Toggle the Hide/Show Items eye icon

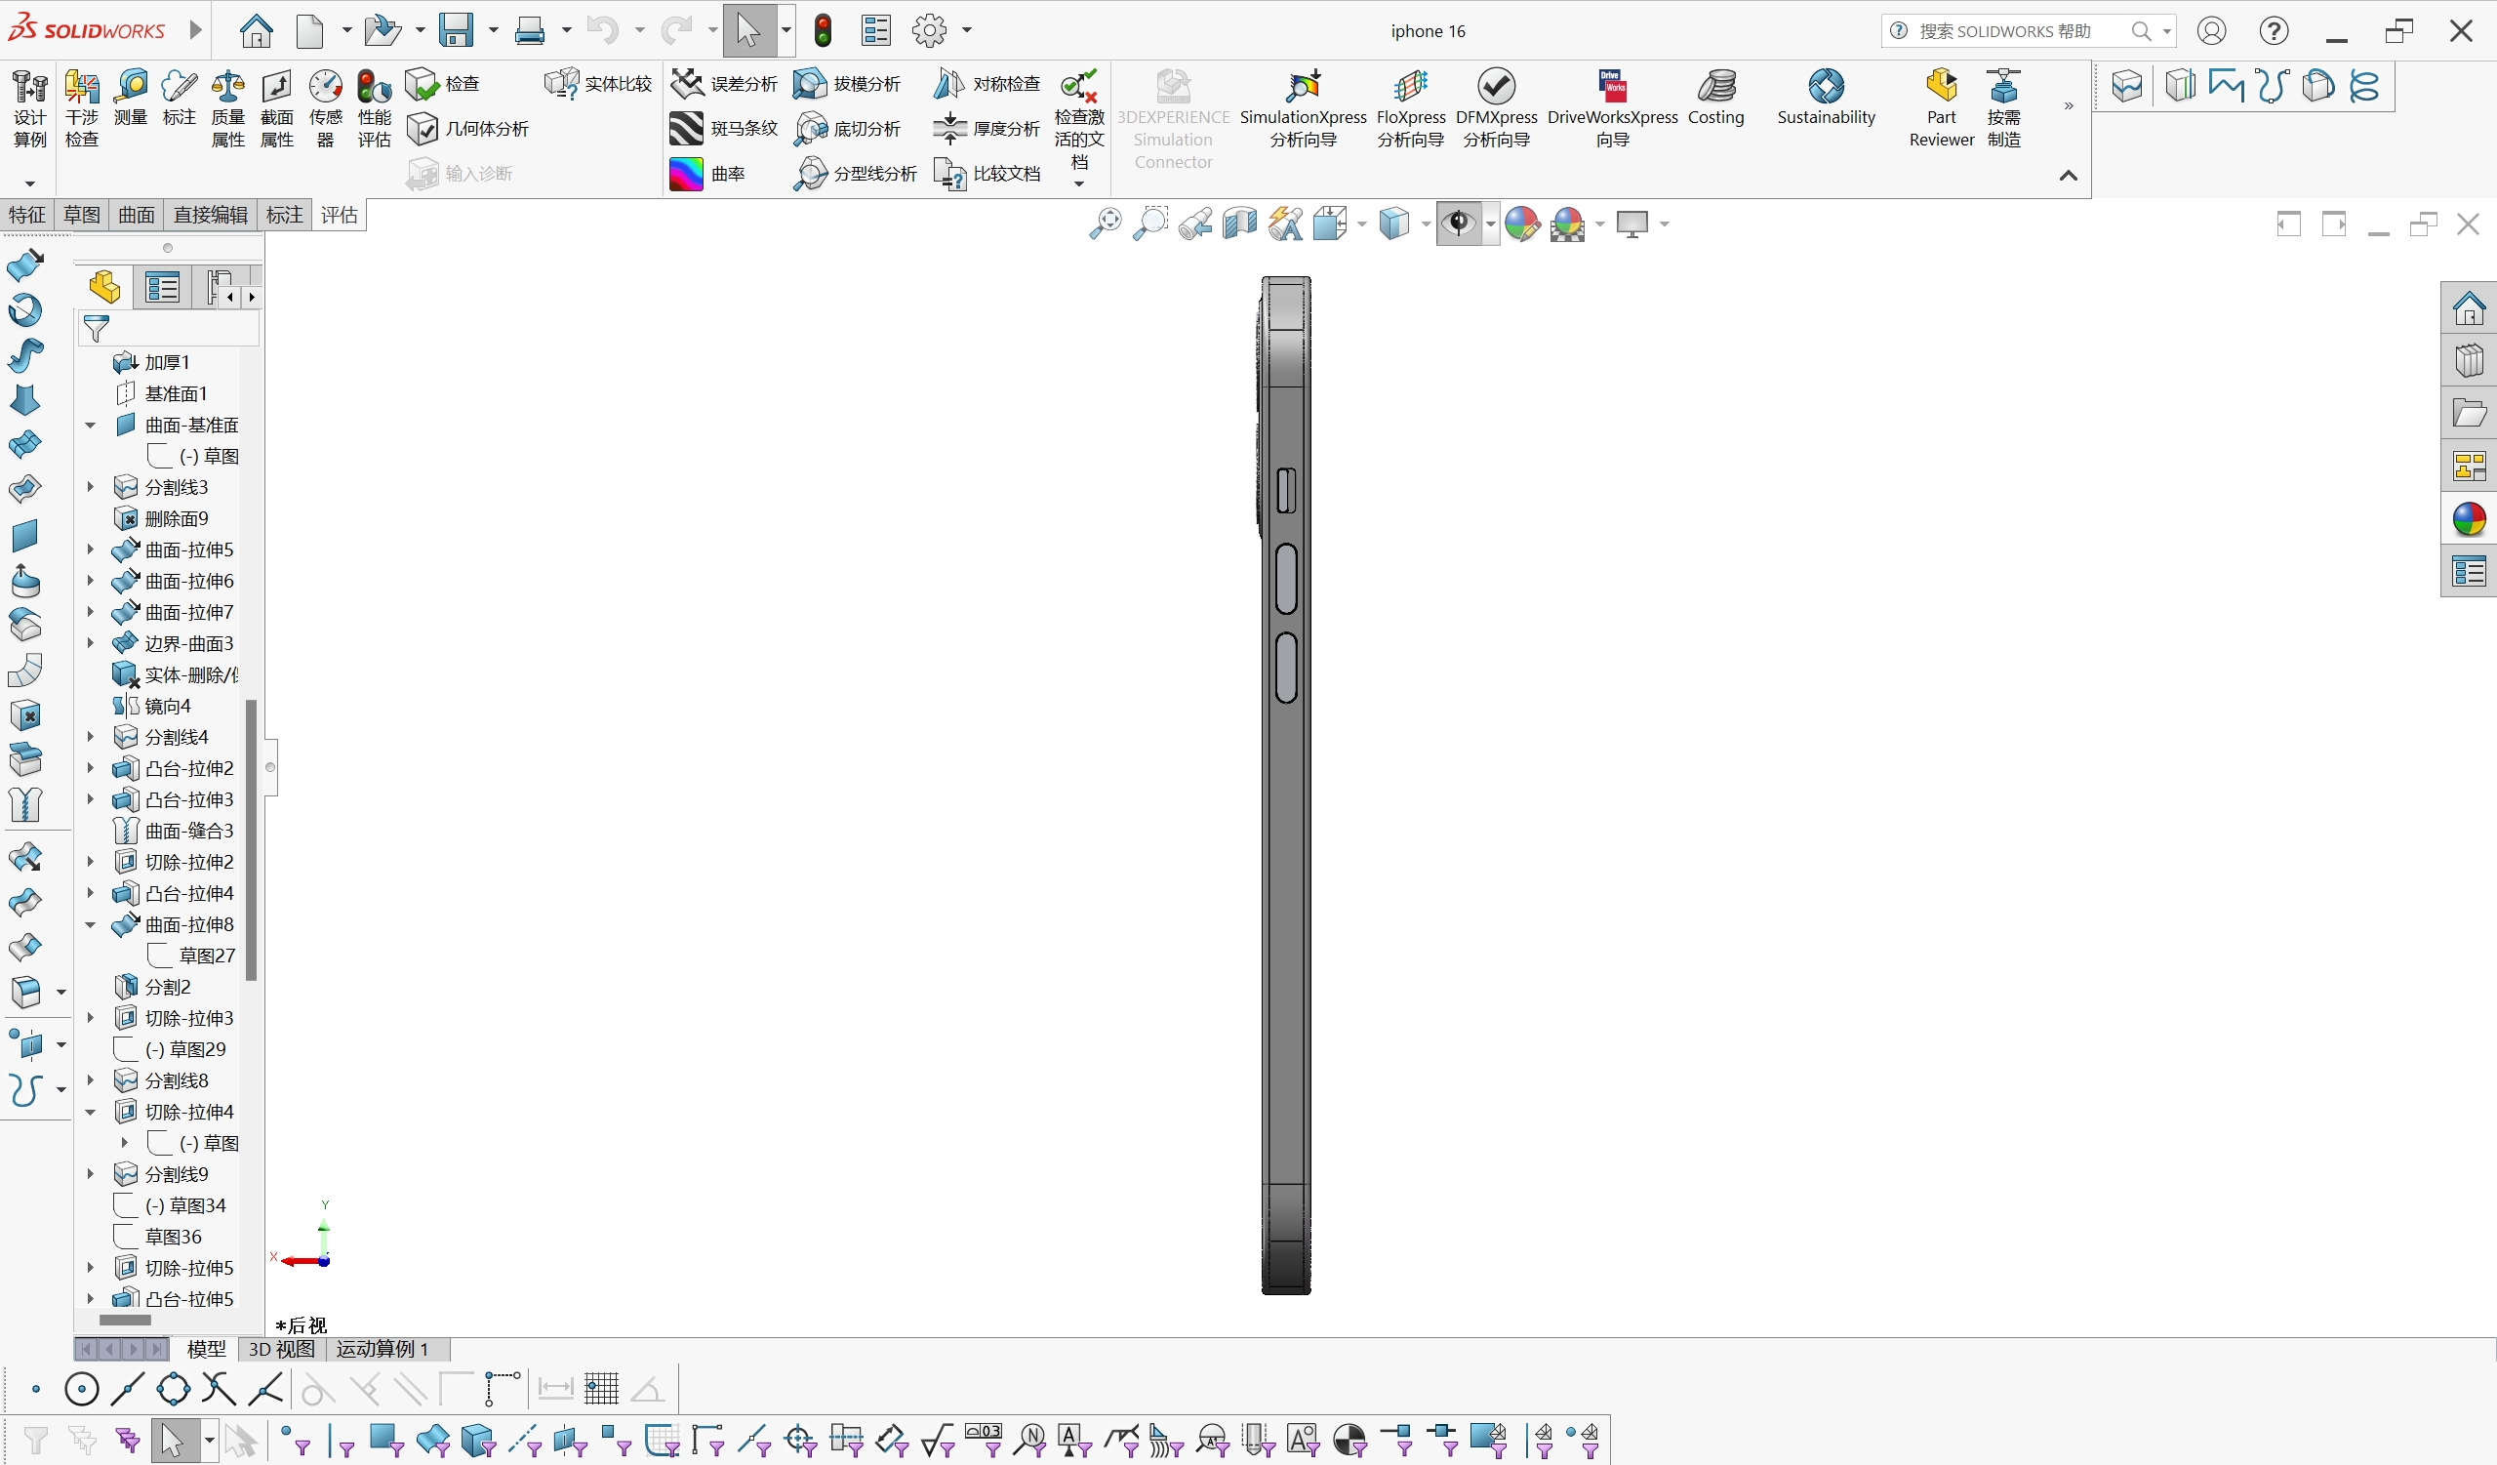(1458, 224)
